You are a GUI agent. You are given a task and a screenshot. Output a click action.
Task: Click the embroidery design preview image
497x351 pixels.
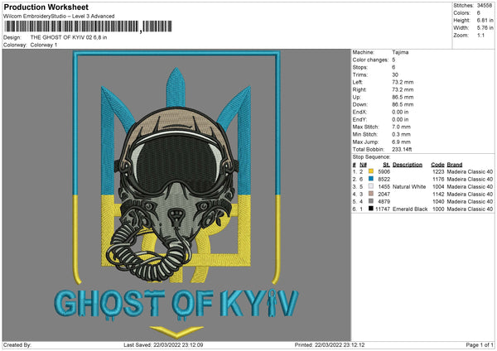[x=176, y=195]
